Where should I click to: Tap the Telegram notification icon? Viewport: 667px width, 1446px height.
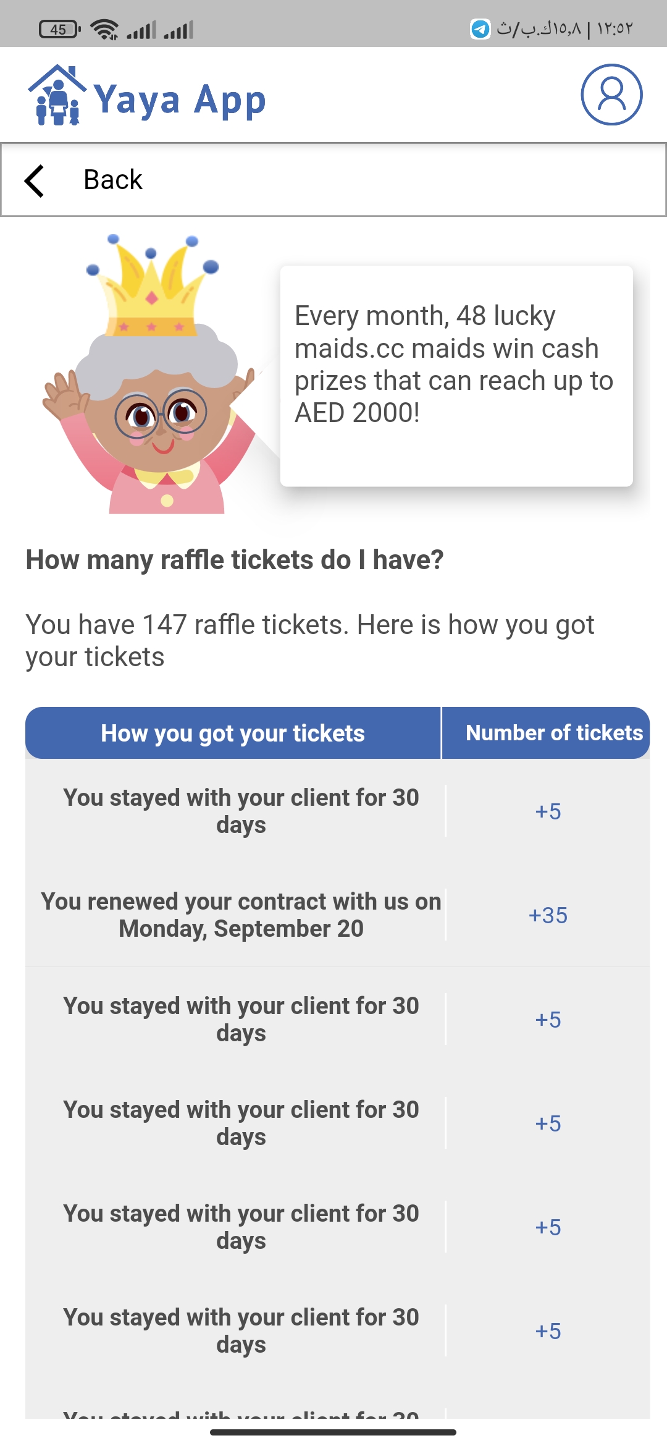click(x=480, y=28)
